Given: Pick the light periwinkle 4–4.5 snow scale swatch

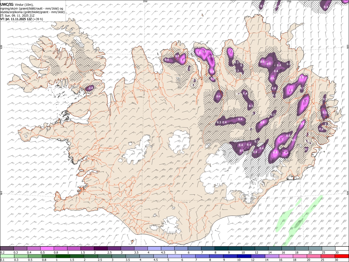Looking at the screenshot, I should pyautogui.click(x=154, y=248).
